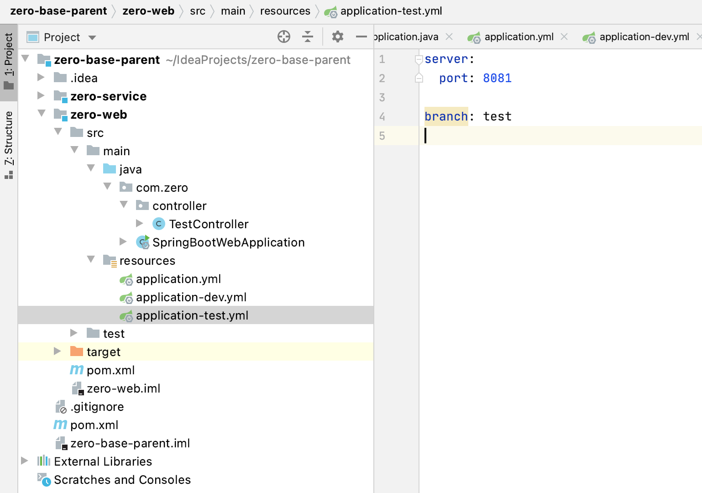Collapse the zero-web module
Viewport: 702px width, 493px height.
pos(42,114)
